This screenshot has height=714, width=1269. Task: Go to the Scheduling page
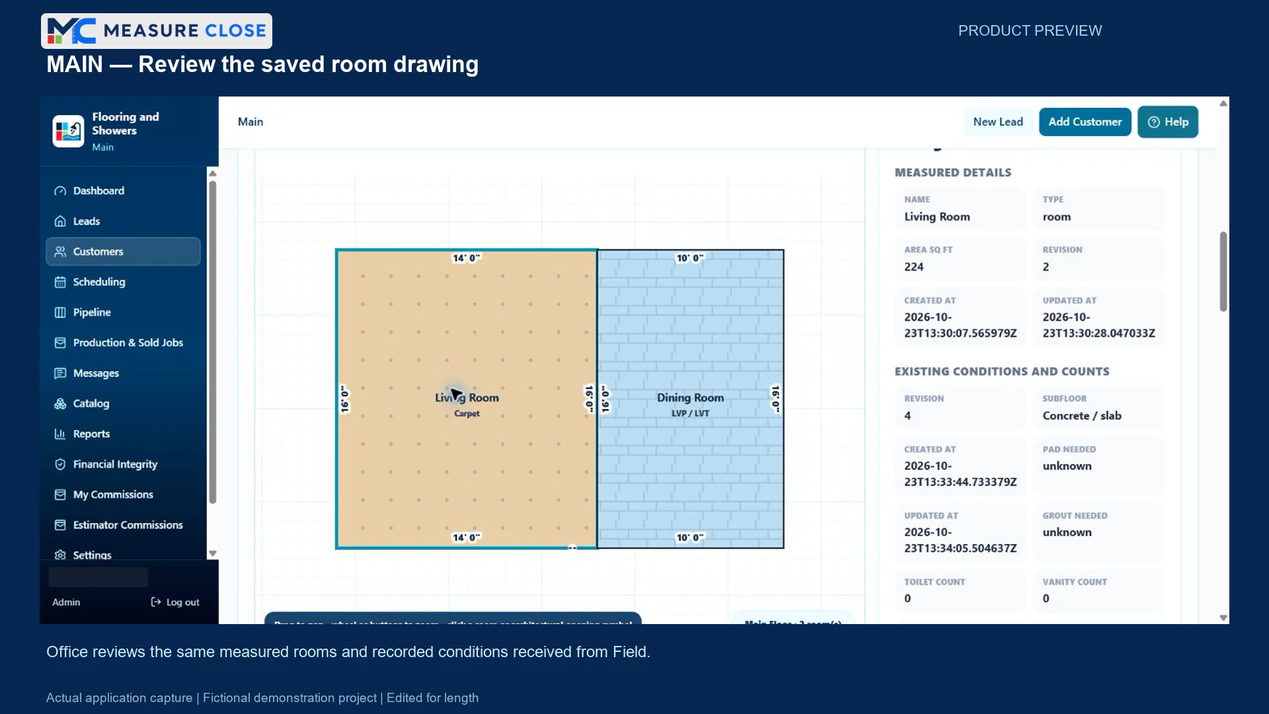pyautogui.click(x=123, y=282)
